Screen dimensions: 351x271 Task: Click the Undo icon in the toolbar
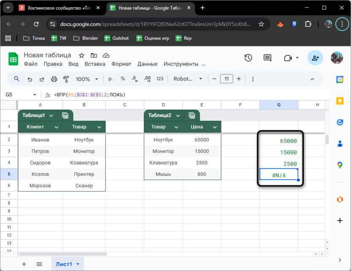point(30,79)
